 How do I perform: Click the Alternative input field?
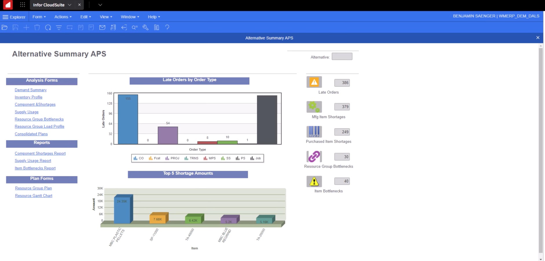342,56
